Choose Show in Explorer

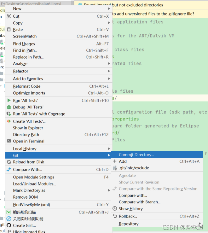pyautogui.click(x=59, y=128)
